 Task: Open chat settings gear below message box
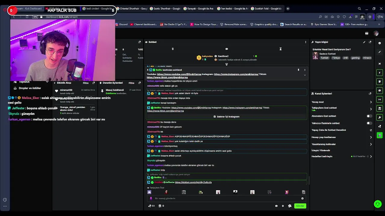point(283,206)
